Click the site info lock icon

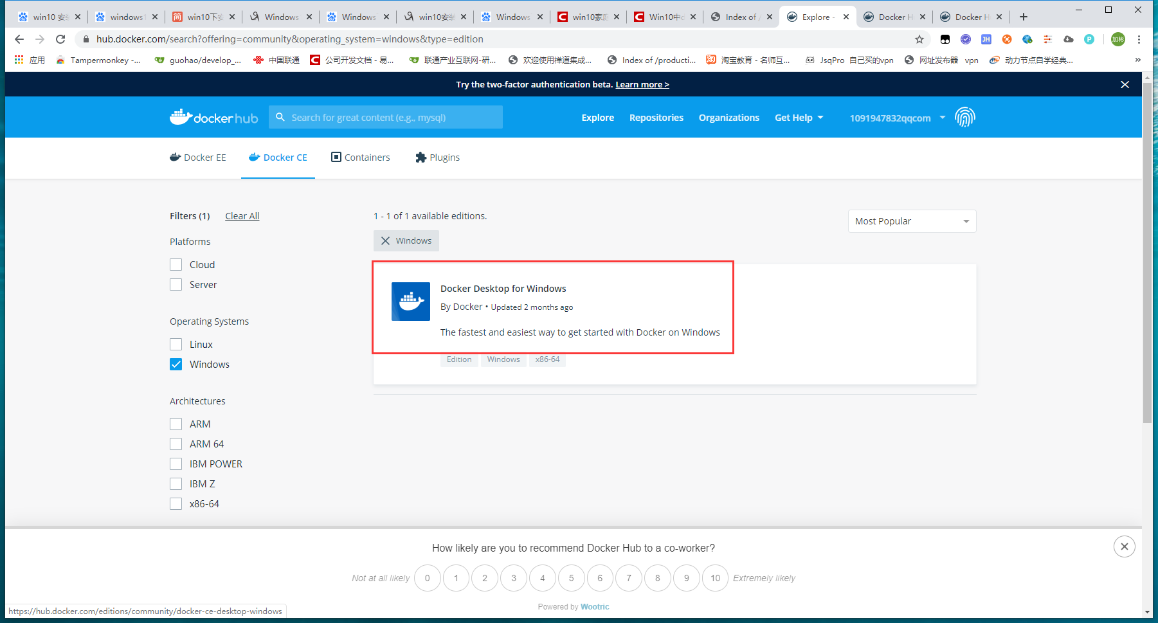coord(86,39)
